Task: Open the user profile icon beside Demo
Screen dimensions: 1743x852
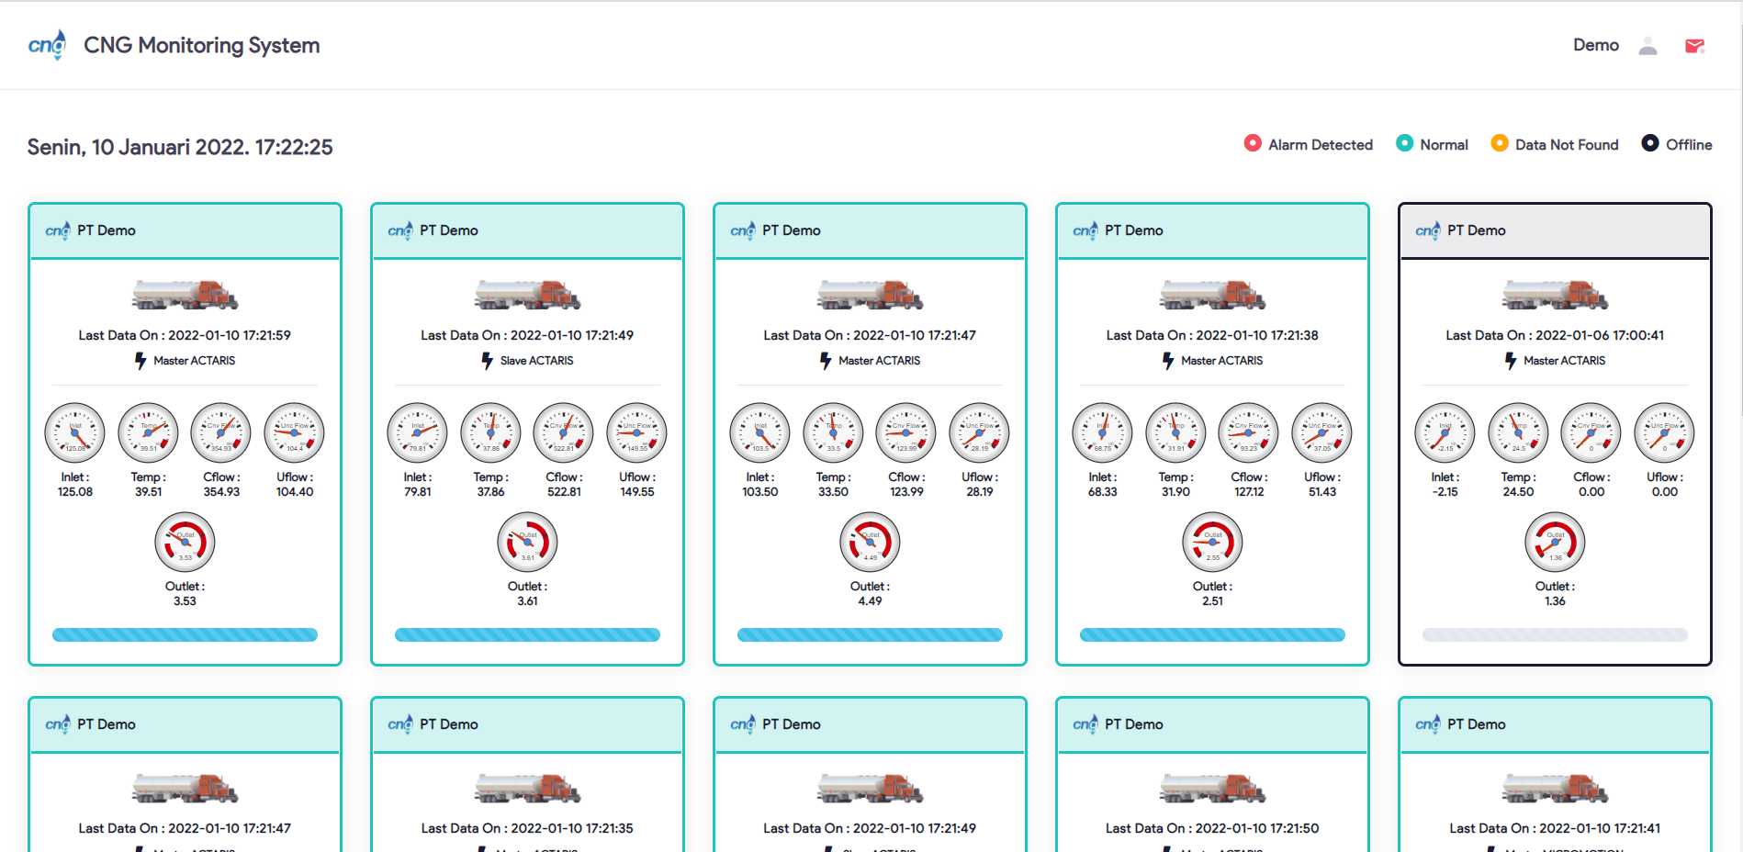Action: click(1647, 46)
